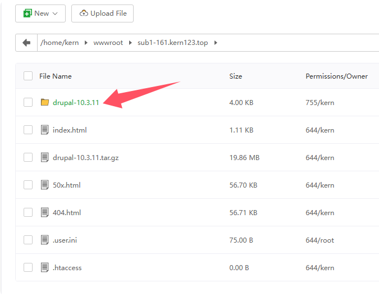Screen dimensions: 379x296
Task: Sort by the File Name column header
Action: (x=55, y=76)
